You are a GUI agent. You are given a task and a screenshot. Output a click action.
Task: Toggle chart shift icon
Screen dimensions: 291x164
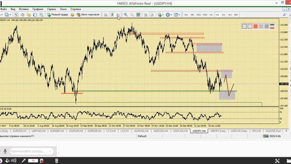pos(152,15)
